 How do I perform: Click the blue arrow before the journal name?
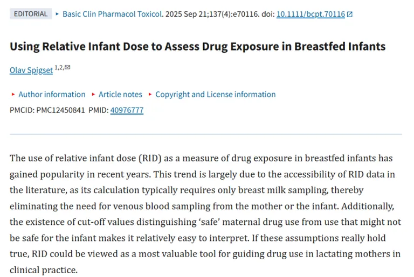point(57,14)
